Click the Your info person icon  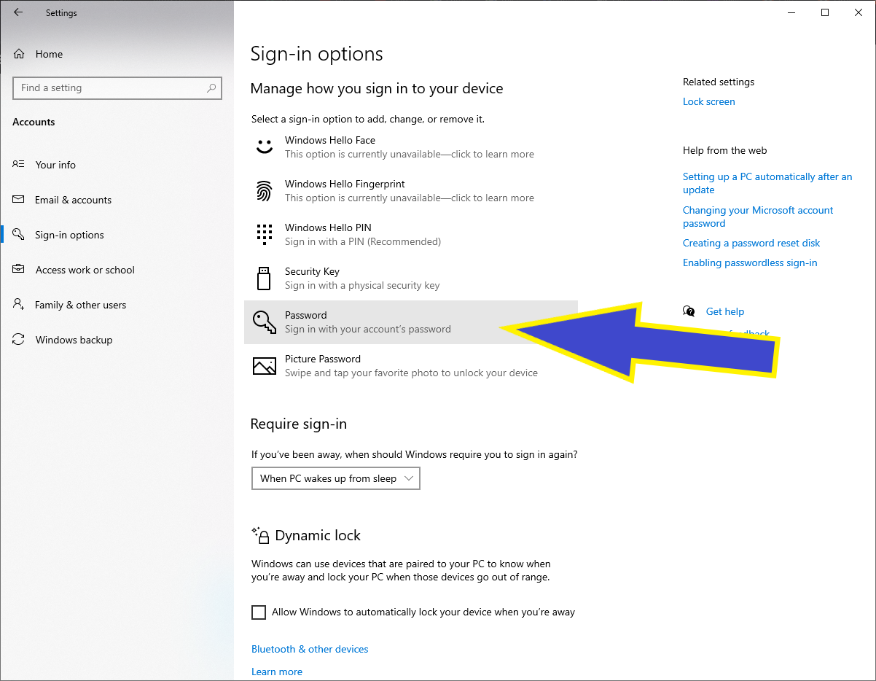pyautogui.click(x=19, y=165)
